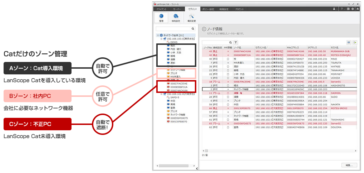364x173 pixels.
Task: Click the table horizontal scrollbar thumb
Action: click(x=206, y=151)
